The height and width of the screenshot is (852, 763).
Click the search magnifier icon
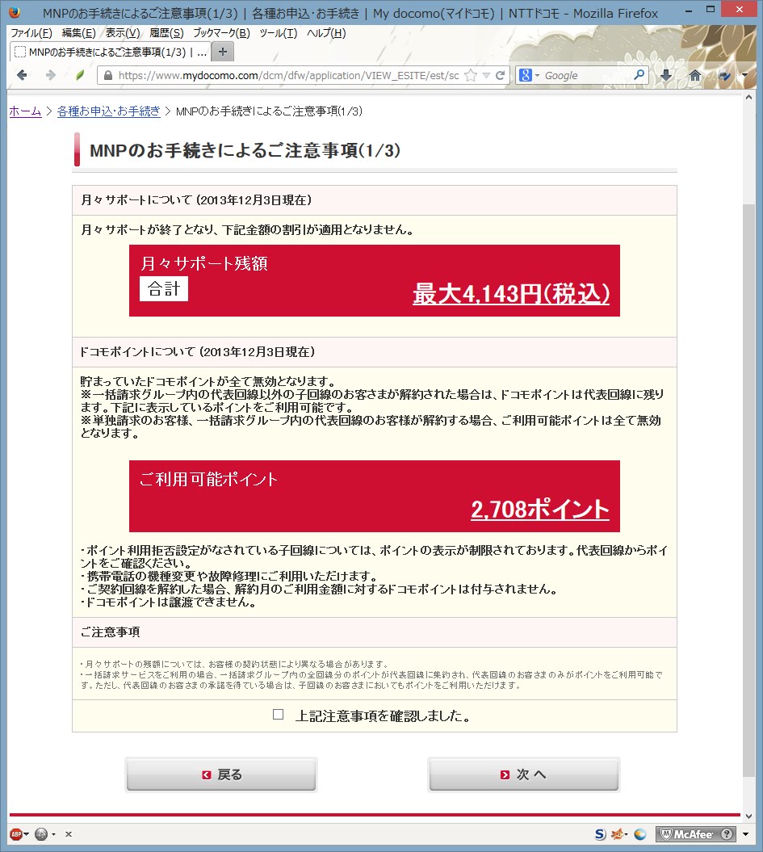click(x=639, y=74)
